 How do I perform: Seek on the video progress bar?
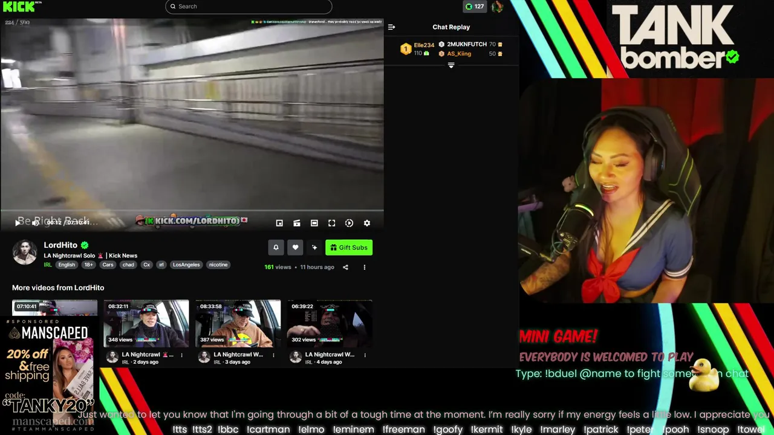pos(192,211)
